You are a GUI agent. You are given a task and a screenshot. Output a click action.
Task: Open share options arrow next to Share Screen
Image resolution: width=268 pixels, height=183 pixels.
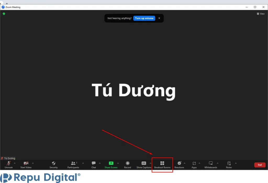point(118,163)
